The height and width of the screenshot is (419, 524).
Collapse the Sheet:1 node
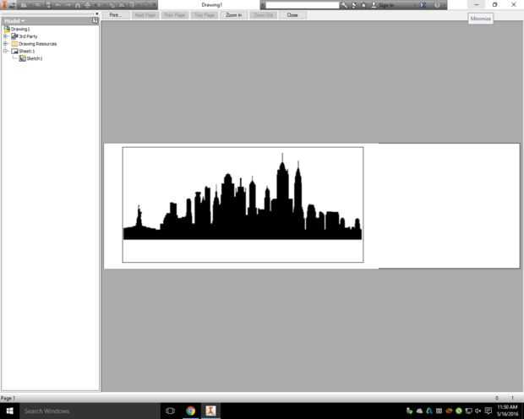[5, 52]
